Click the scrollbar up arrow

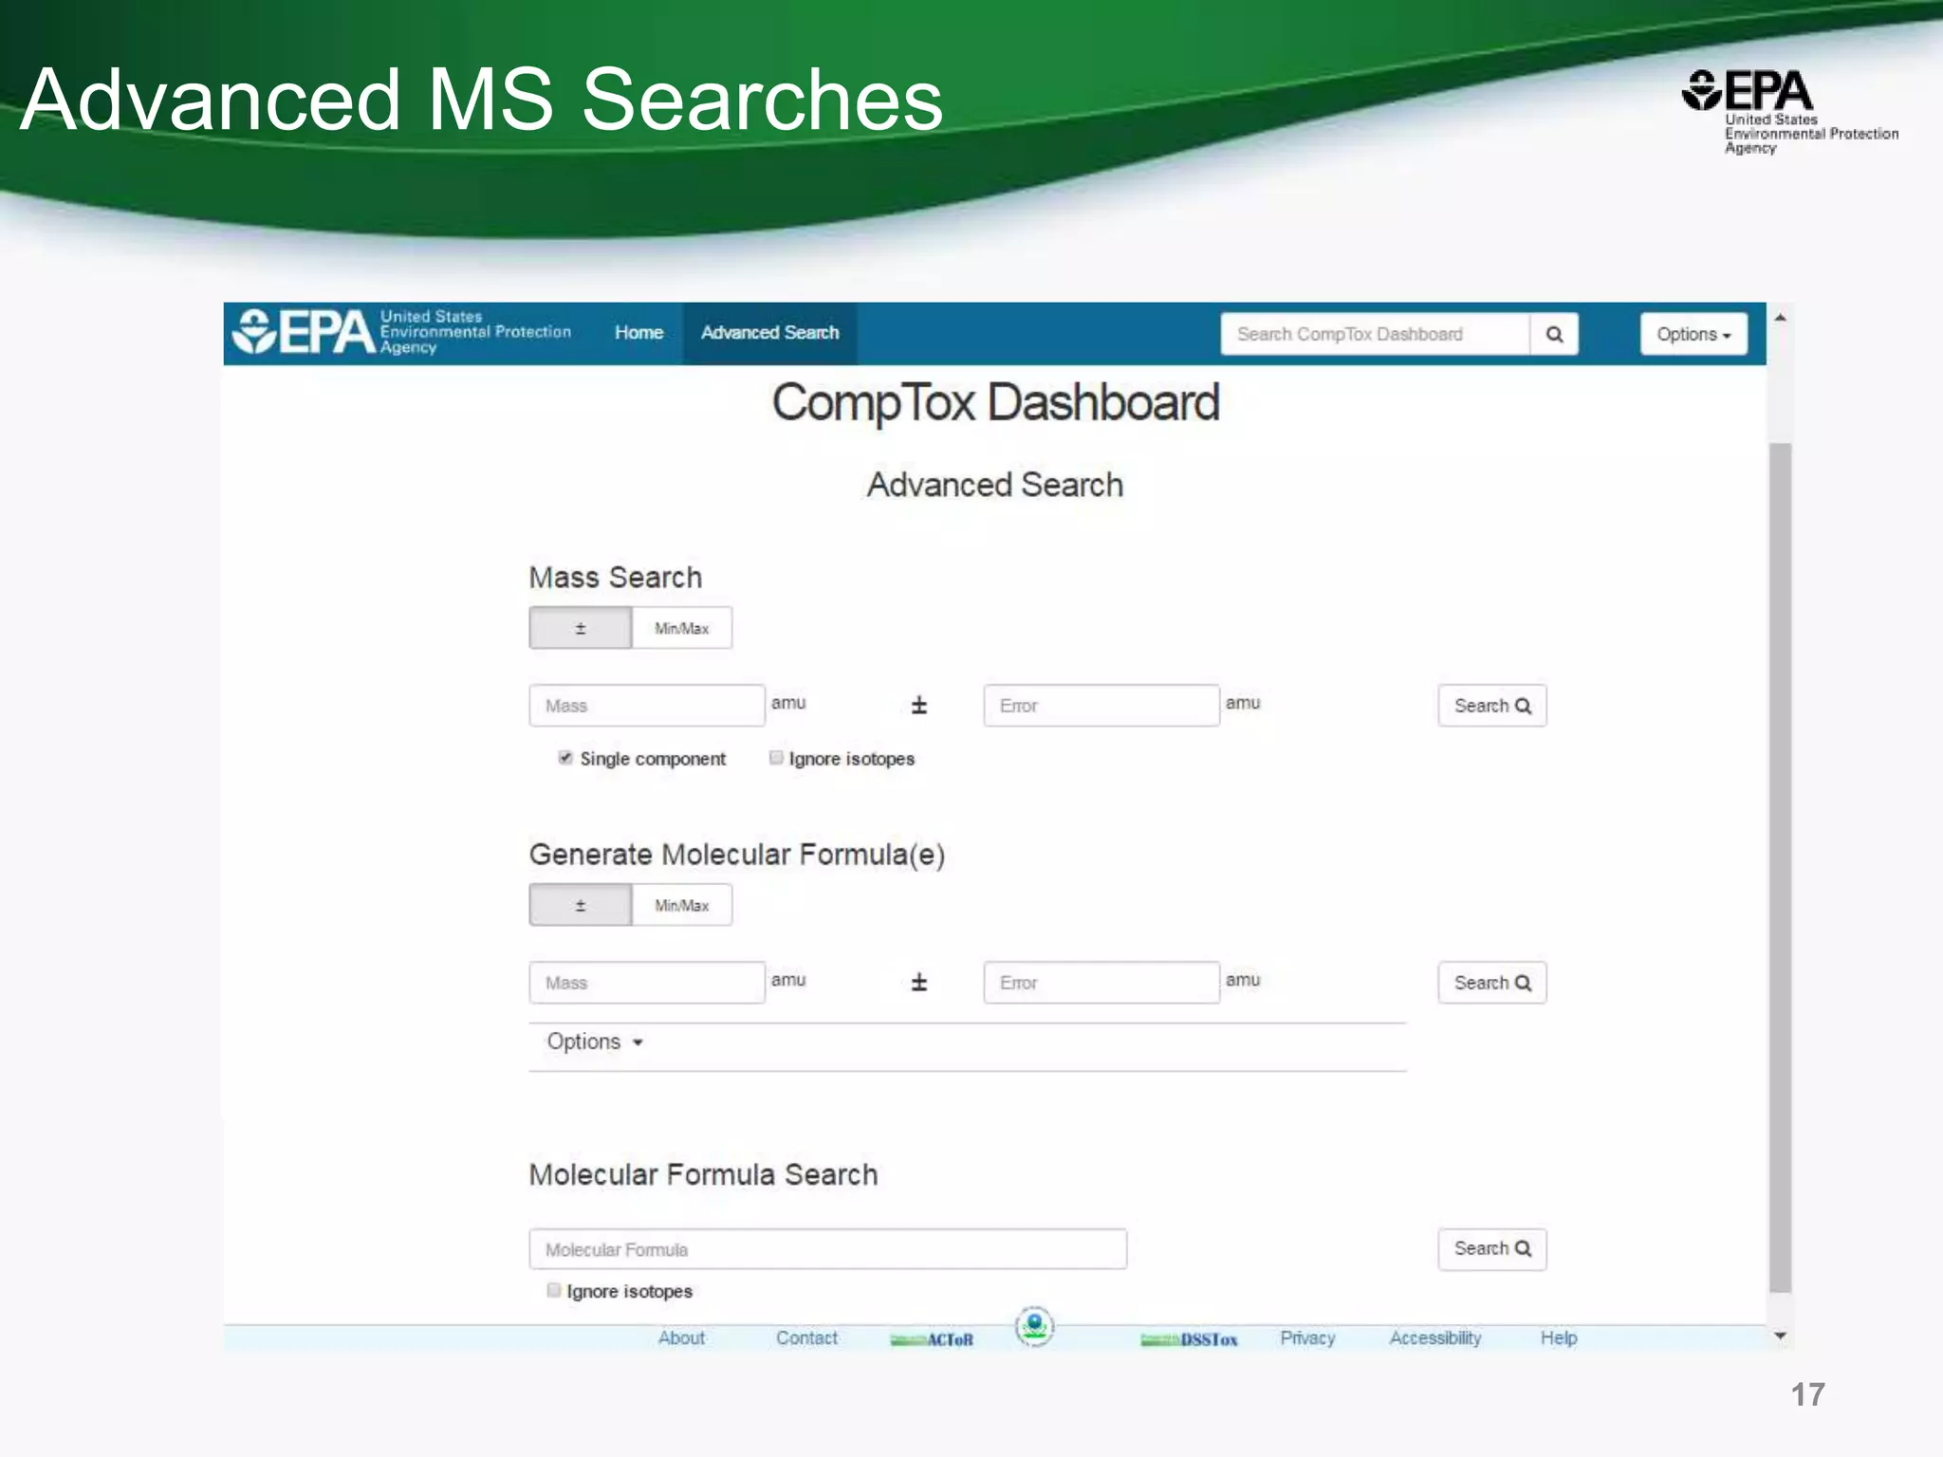(1780, 318)
